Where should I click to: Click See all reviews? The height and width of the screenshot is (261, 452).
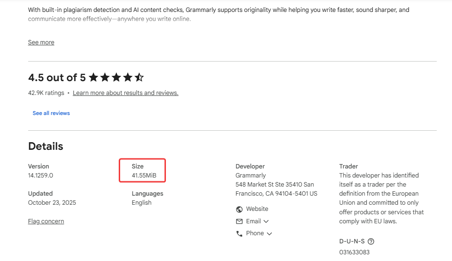pyautogui.click(x=51, y=113)
